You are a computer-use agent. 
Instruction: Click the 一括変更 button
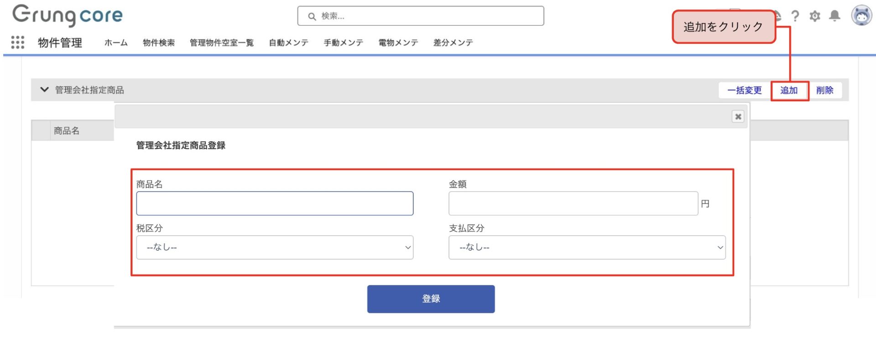pos(744,90)
